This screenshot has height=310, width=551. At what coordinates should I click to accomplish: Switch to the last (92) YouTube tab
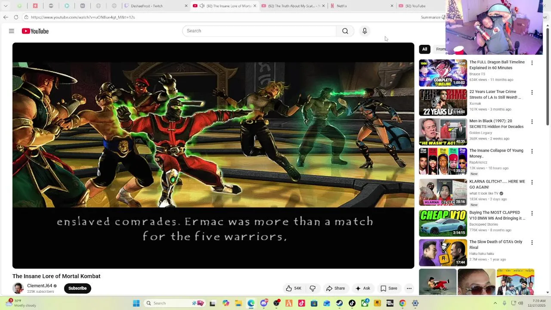[x=420, y=6]
